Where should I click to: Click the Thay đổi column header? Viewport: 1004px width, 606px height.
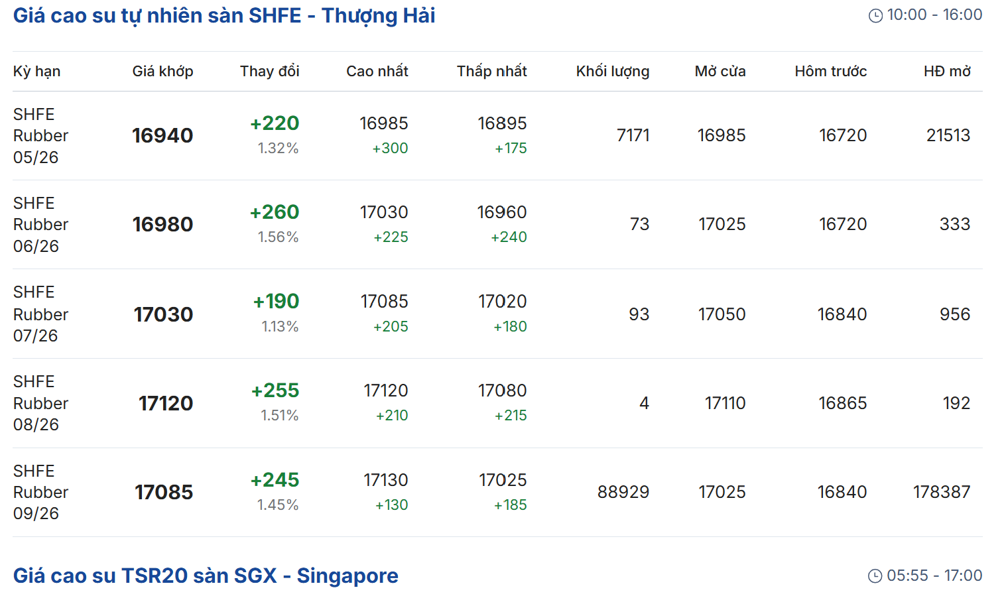[x=269, y=72]
